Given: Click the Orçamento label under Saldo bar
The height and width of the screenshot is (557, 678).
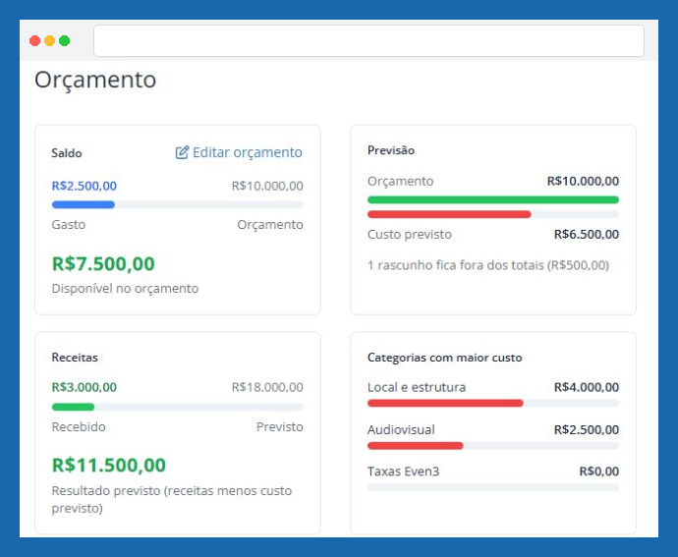Looking at the screenshot, I should [270, 225].
